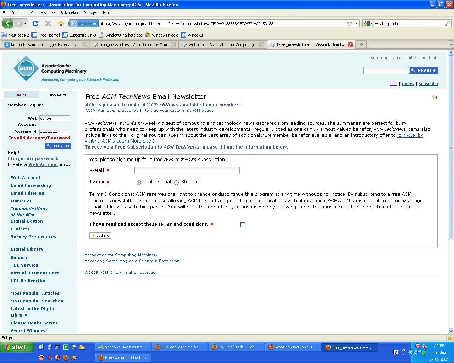
Task: Open the site map link
Action: coord(380,58)
